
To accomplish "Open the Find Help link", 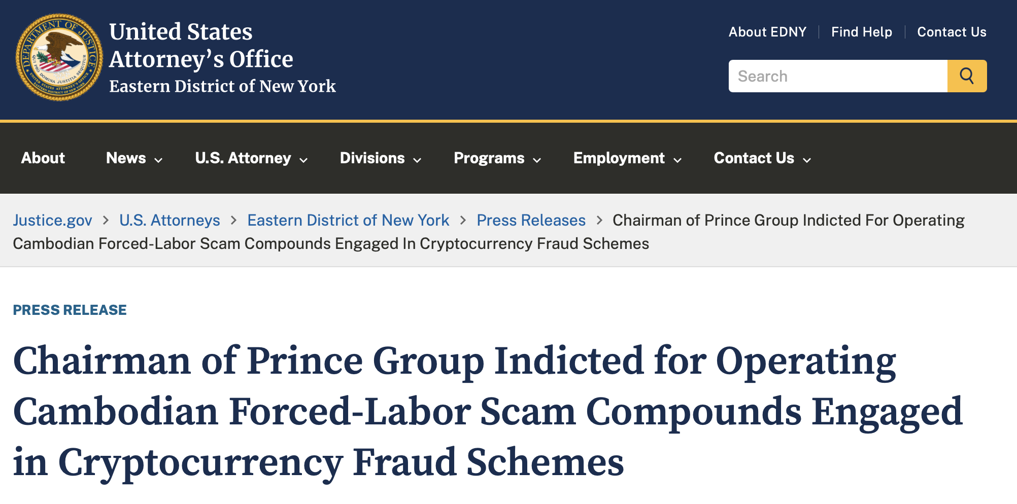I will 861,32.
